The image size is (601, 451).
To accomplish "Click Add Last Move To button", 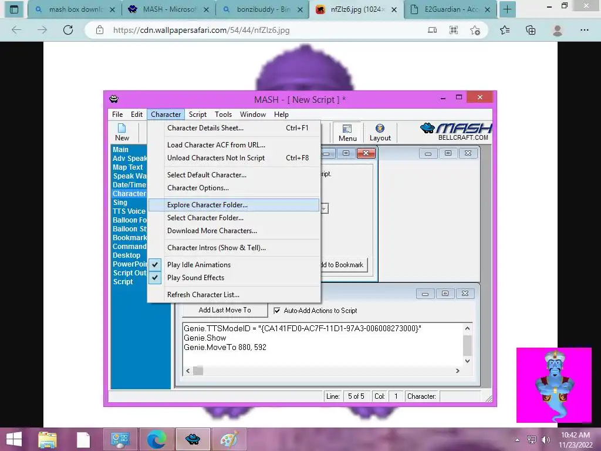I will (x=225, y=310).
